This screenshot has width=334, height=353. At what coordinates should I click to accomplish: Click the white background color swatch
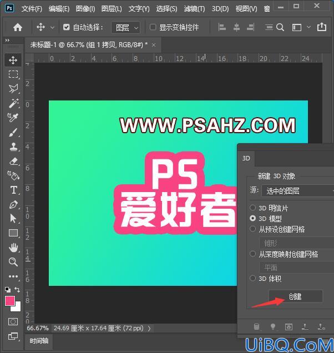tap(18, 307)
